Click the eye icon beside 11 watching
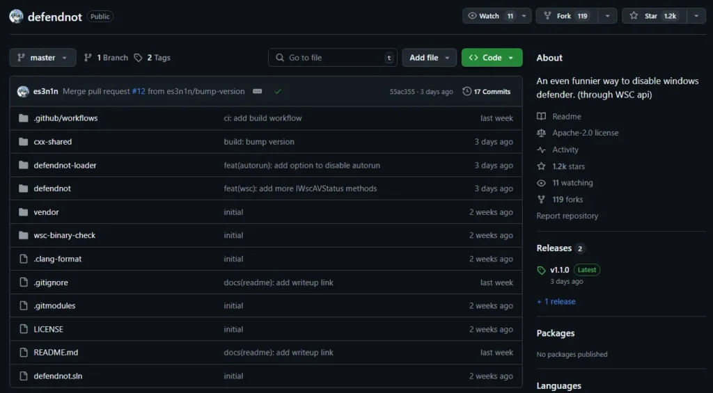The image size is (713, 393). (x=541, y=183)
